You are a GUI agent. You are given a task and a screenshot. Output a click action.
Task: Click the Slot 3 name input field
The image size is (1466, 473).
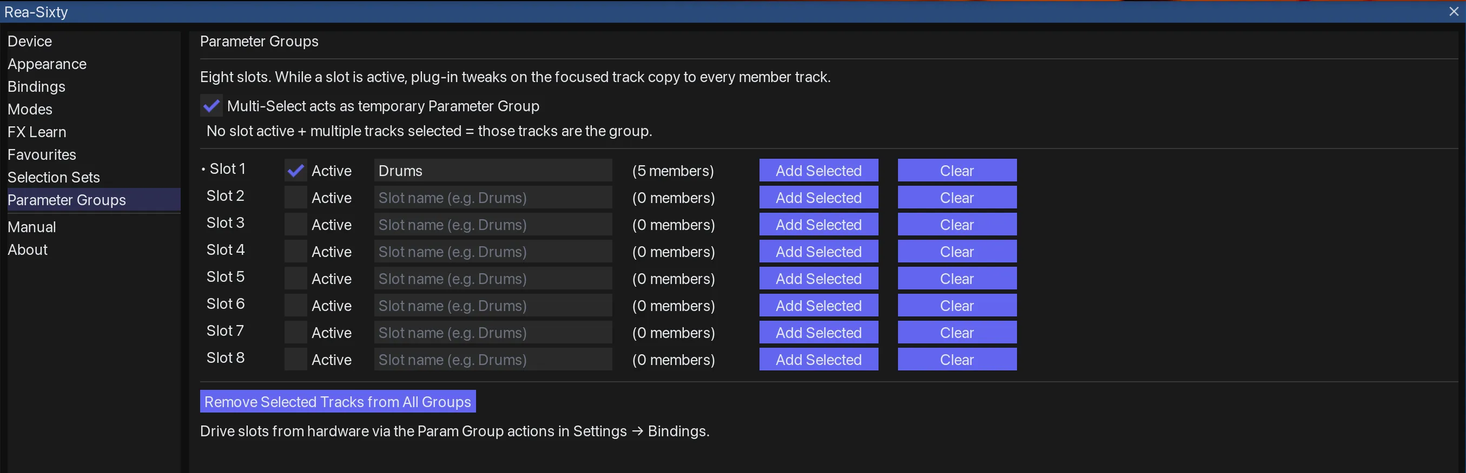click(493, 224)
